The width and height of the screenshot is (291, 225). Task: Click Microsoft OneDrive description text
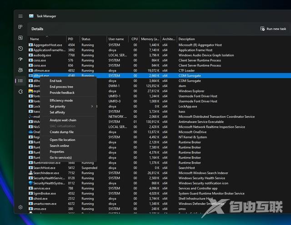tap(192, 132)
